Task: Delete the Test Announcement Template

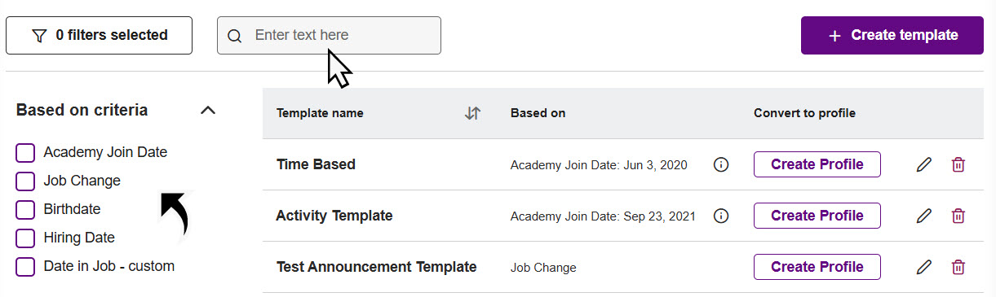Action: coord(958,267)
